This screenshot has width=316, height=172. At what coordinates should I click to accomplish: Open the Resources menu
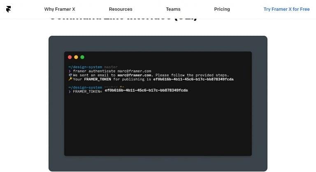pyautogui.click(x=121, y=9)
